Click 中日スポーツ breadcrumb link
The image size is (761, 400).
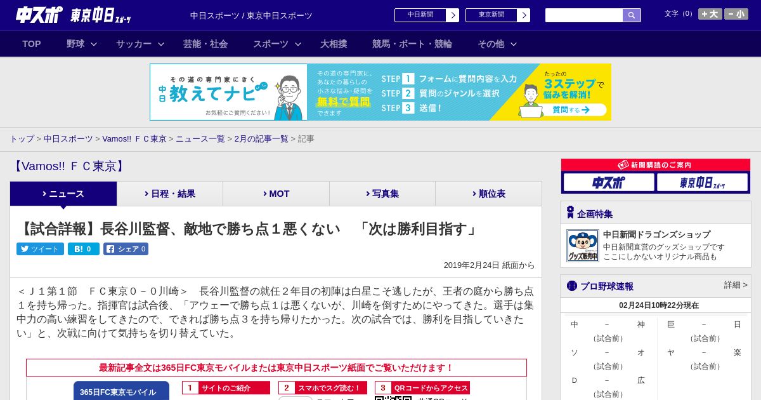pyautogui.click(x=68, y=138)
